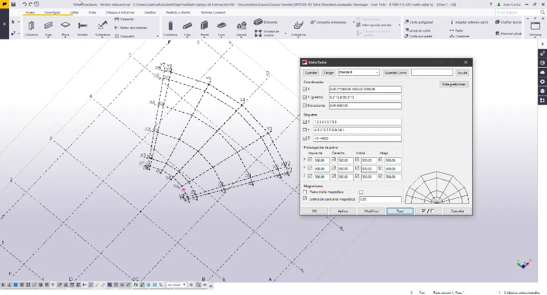Open the settings gear in right sidebar
The width and height of the screenshot is (547, 295).
click(x=543, y=82)
